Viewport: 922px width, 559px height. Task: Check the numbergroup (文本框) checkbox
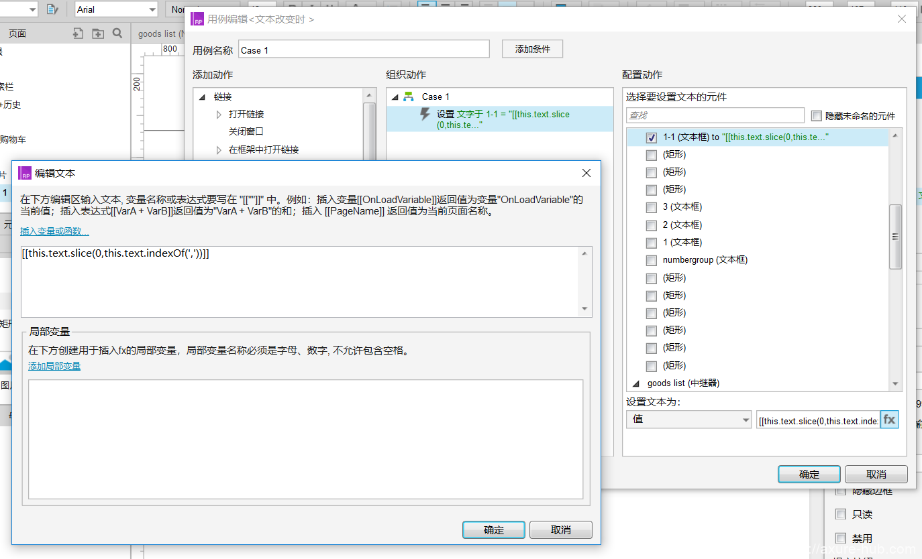651,260
